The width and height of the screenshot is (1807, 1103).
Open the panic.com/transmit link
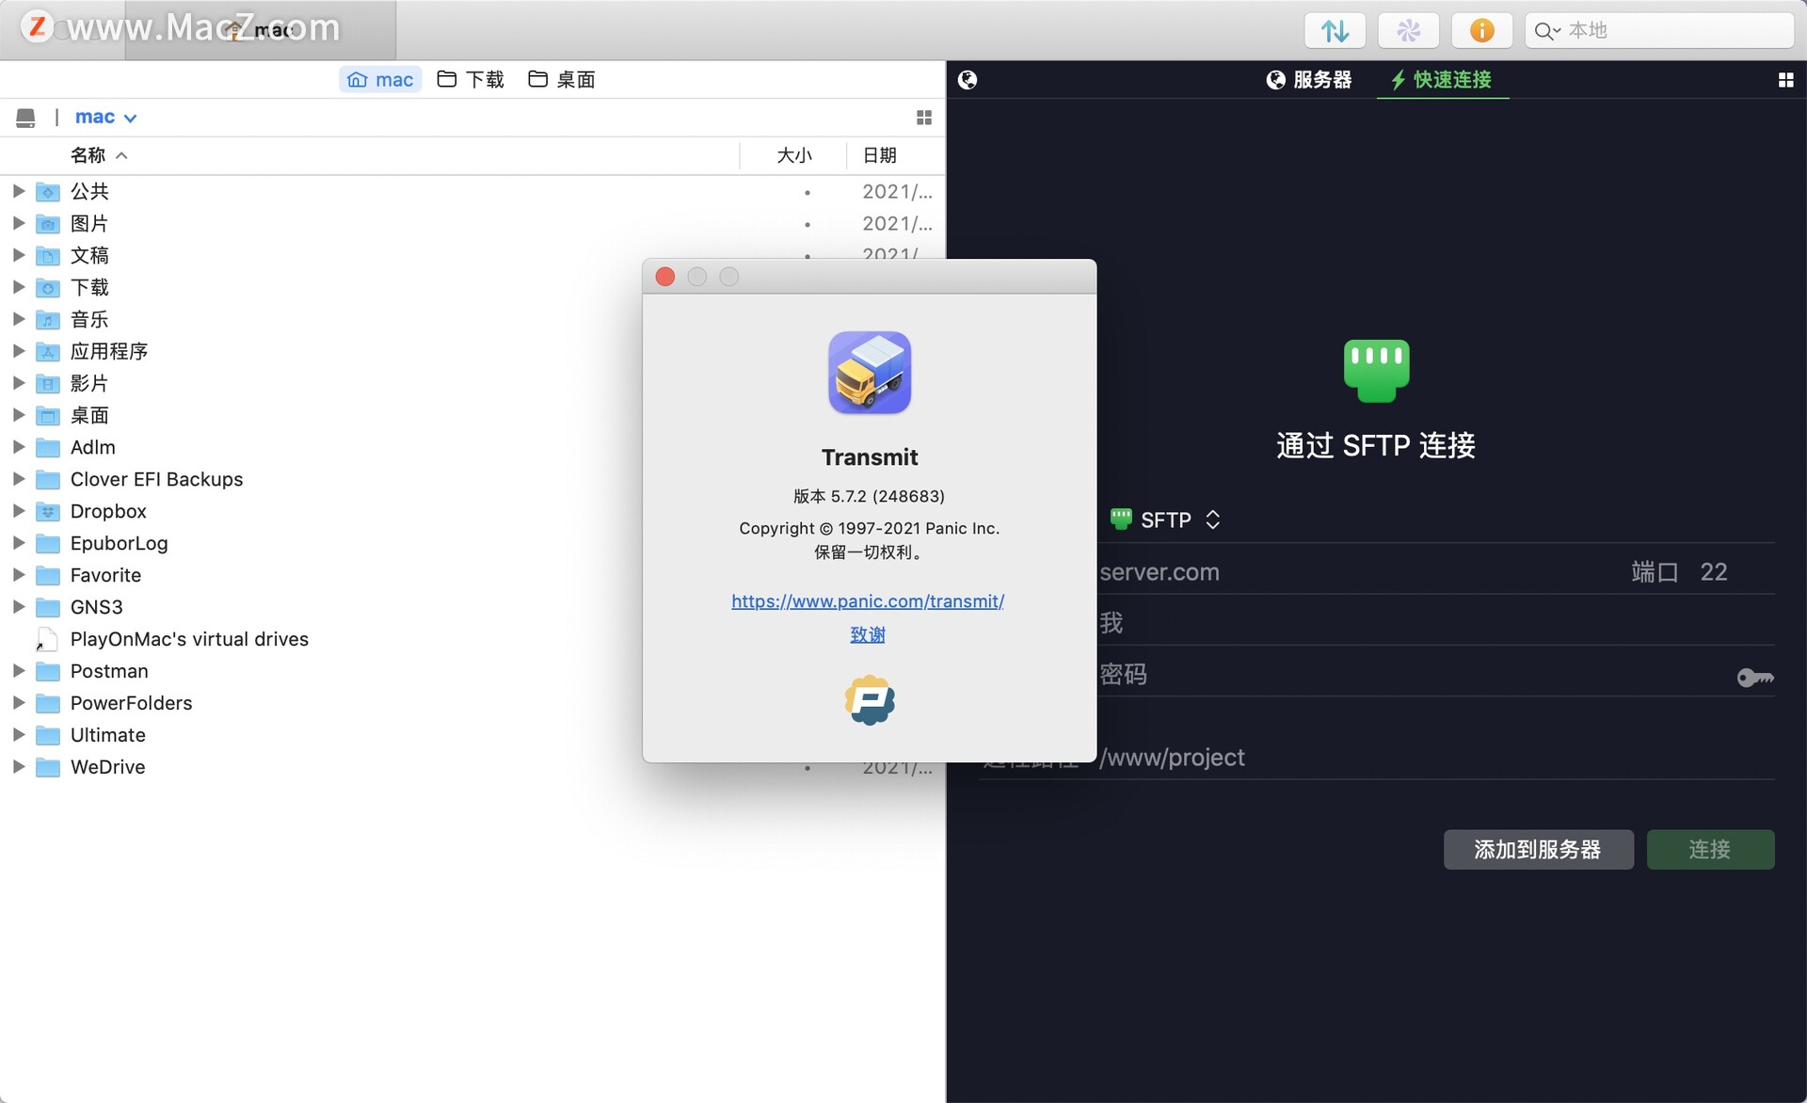(x=868, y=601)
